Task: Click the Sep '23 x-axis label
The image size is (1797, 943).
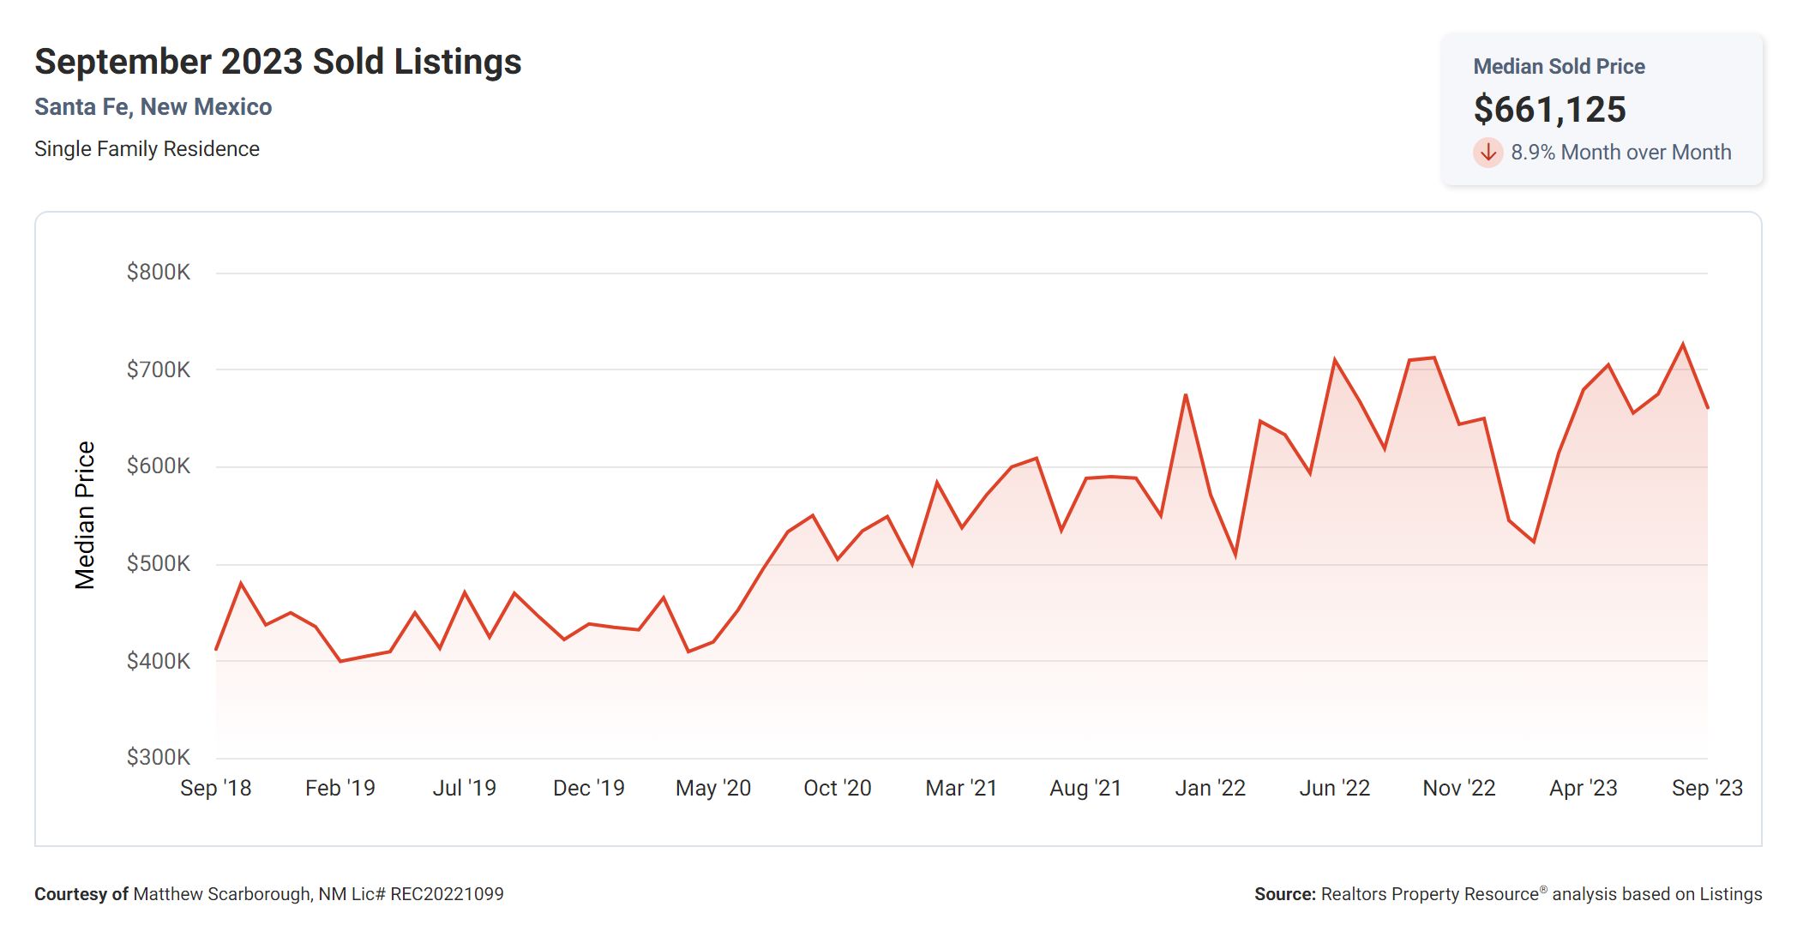Action: point(1708,788)
